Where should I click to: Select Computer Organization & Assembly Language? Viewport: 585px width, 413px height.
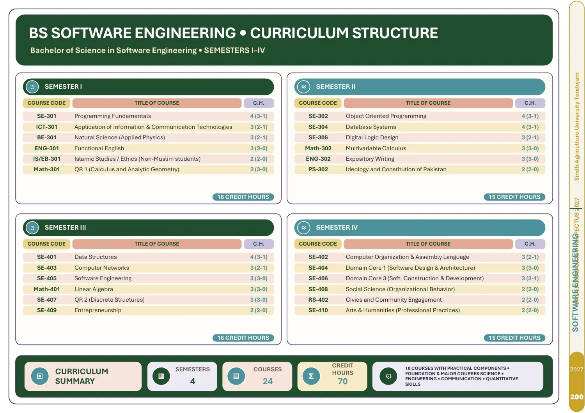[408, 257]
